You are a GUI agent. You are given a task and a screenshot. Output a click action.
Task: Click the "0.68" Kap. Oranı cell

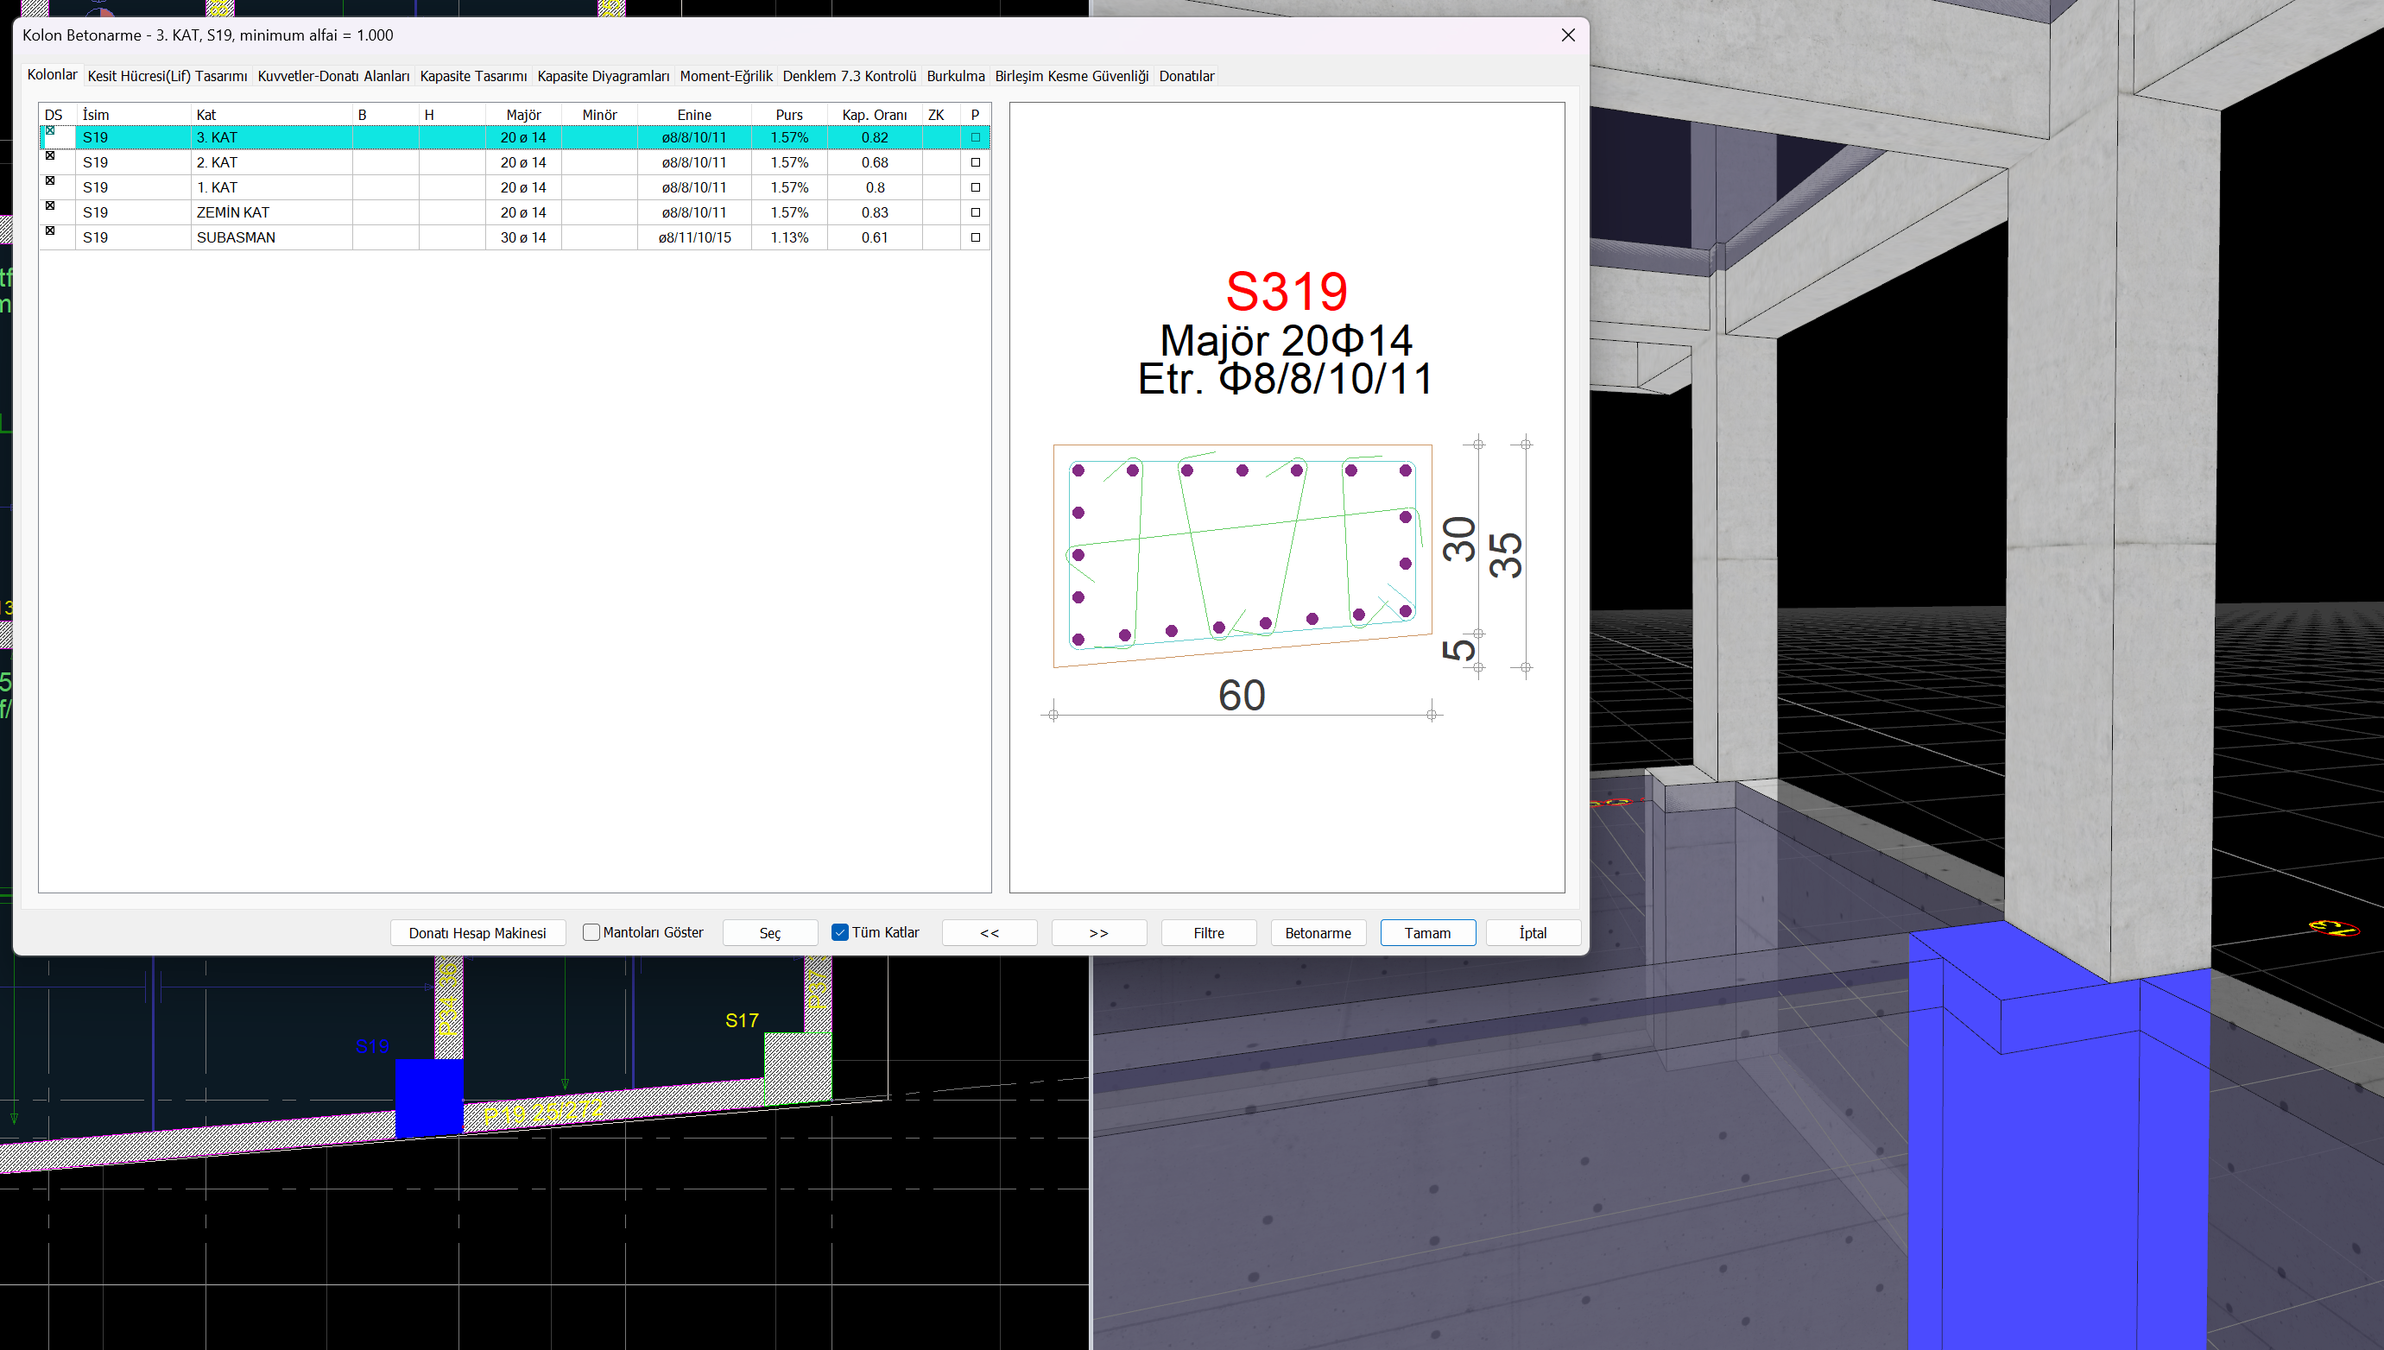(x=875, y=162)
